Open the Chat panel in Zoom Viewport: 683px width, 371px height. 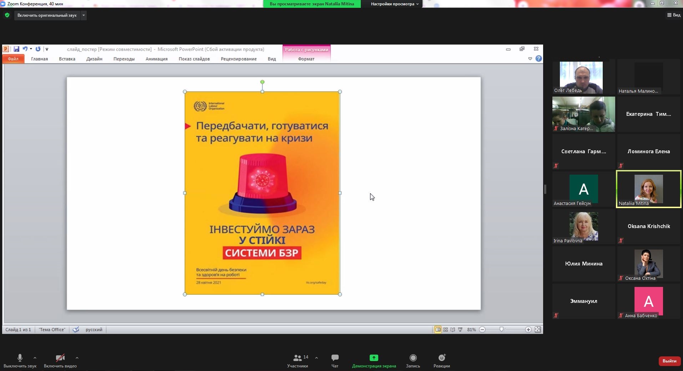[335, 360]
